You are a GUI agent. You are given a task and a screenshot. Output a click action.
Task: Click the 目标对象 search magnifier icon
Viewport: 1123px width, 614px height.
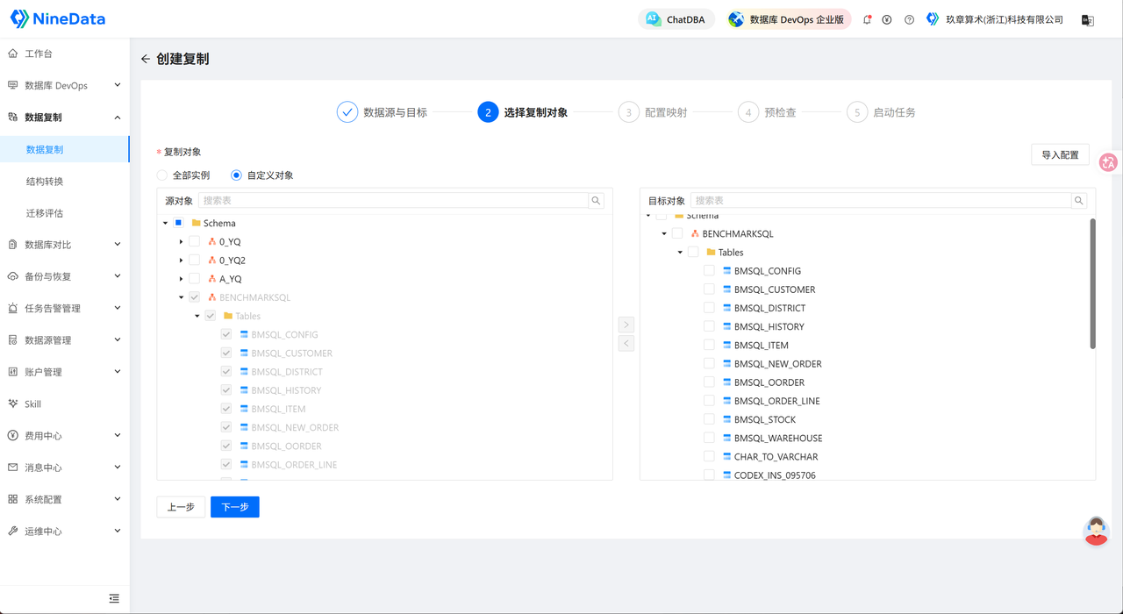click(1079, 201)
